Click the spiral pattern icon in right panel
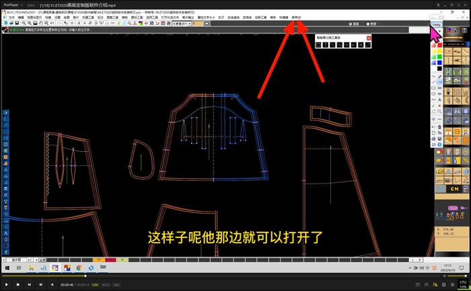This screenshot has width=471, height=291. point(457,92)
